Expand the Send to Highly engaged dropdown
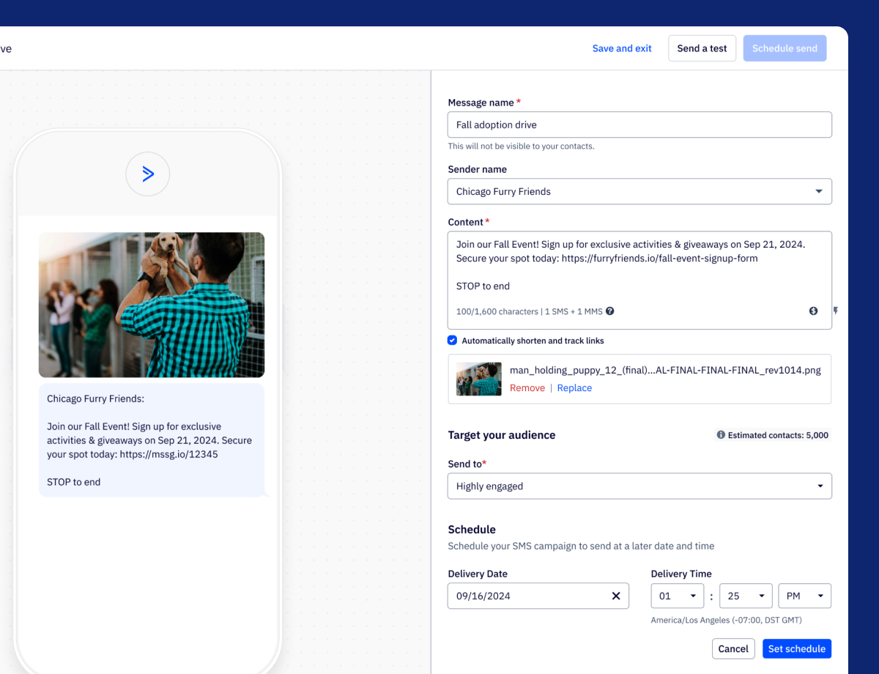 click(639, 486)
